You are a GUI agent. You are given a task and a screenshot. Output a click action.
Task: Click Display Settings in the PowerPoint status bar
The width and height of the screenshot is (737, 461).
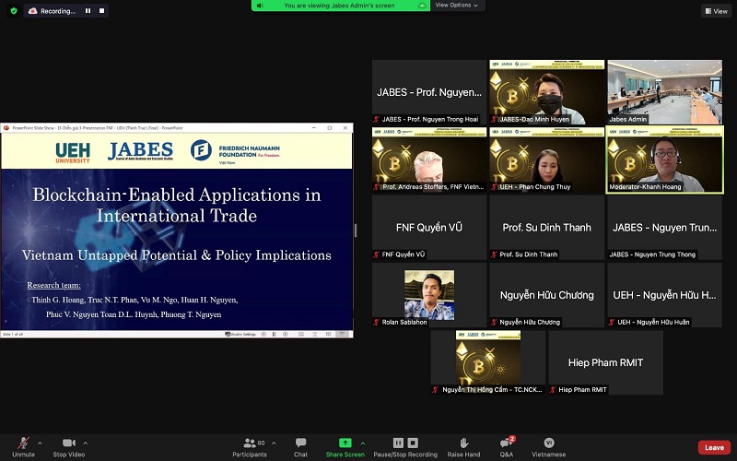[x=240, y=334]
